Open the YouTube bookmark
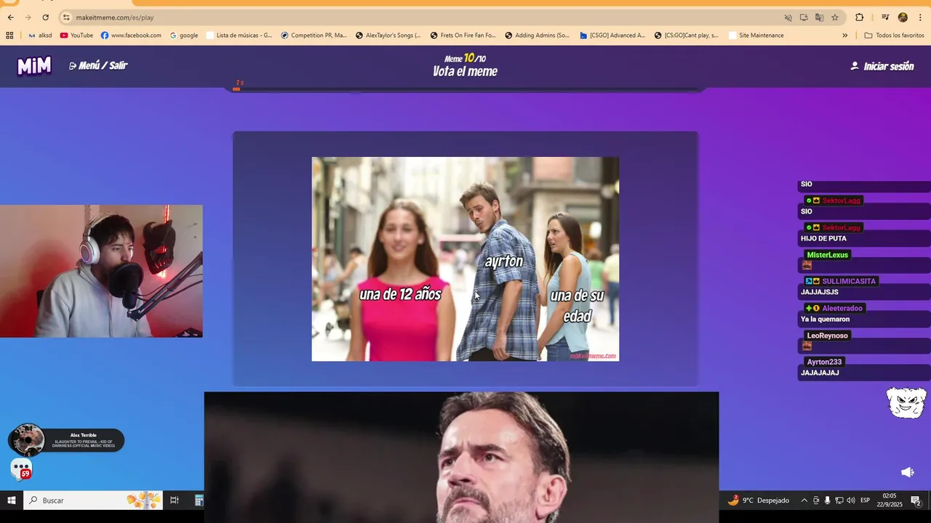Screen dimensions: 931x523 pyautogui.click(x=76, y=35)
